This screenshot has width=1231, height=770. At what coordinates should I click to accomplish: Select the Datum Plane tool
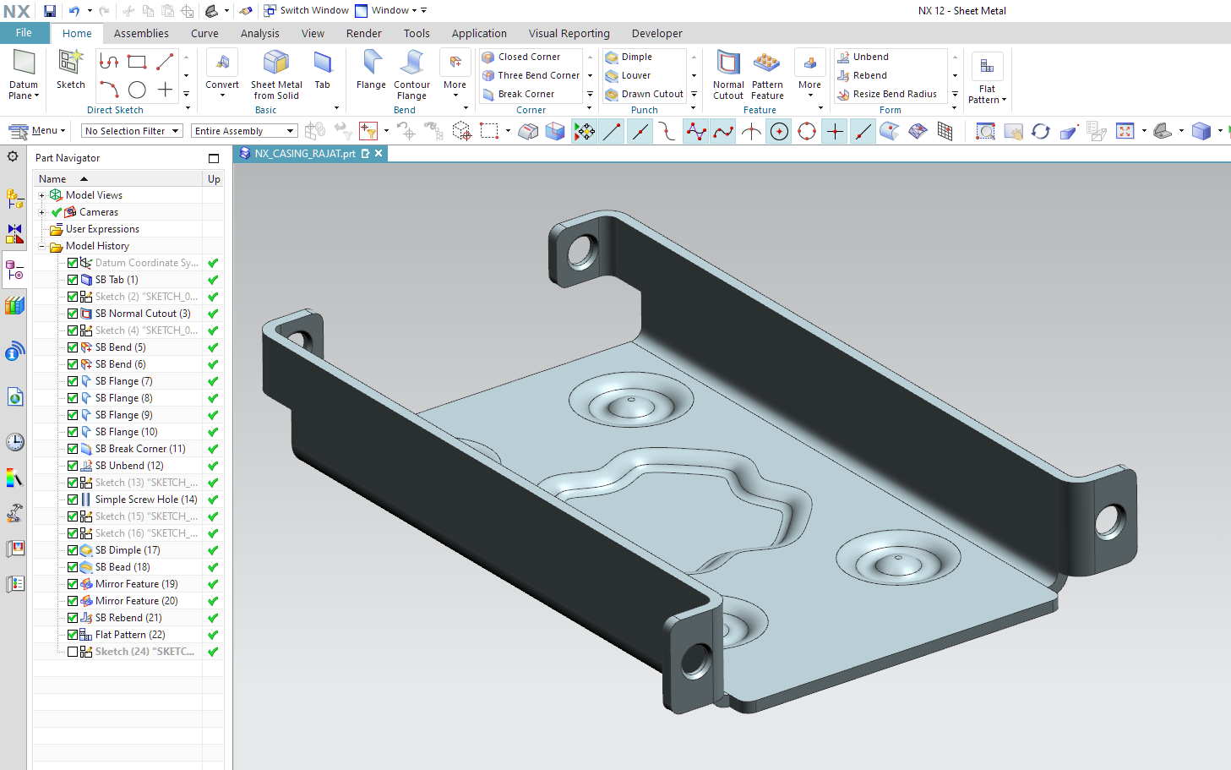(x=24, y=64)
